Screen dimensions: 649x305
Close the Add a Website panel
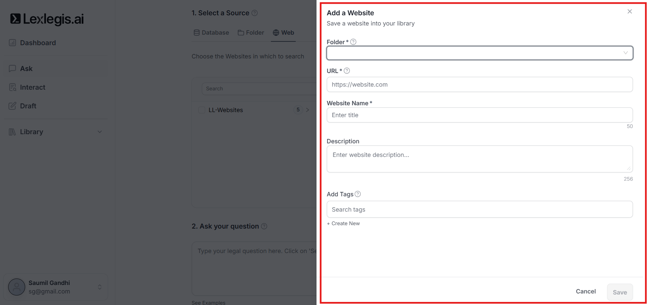pyautogui.click(x=630, y=12)
